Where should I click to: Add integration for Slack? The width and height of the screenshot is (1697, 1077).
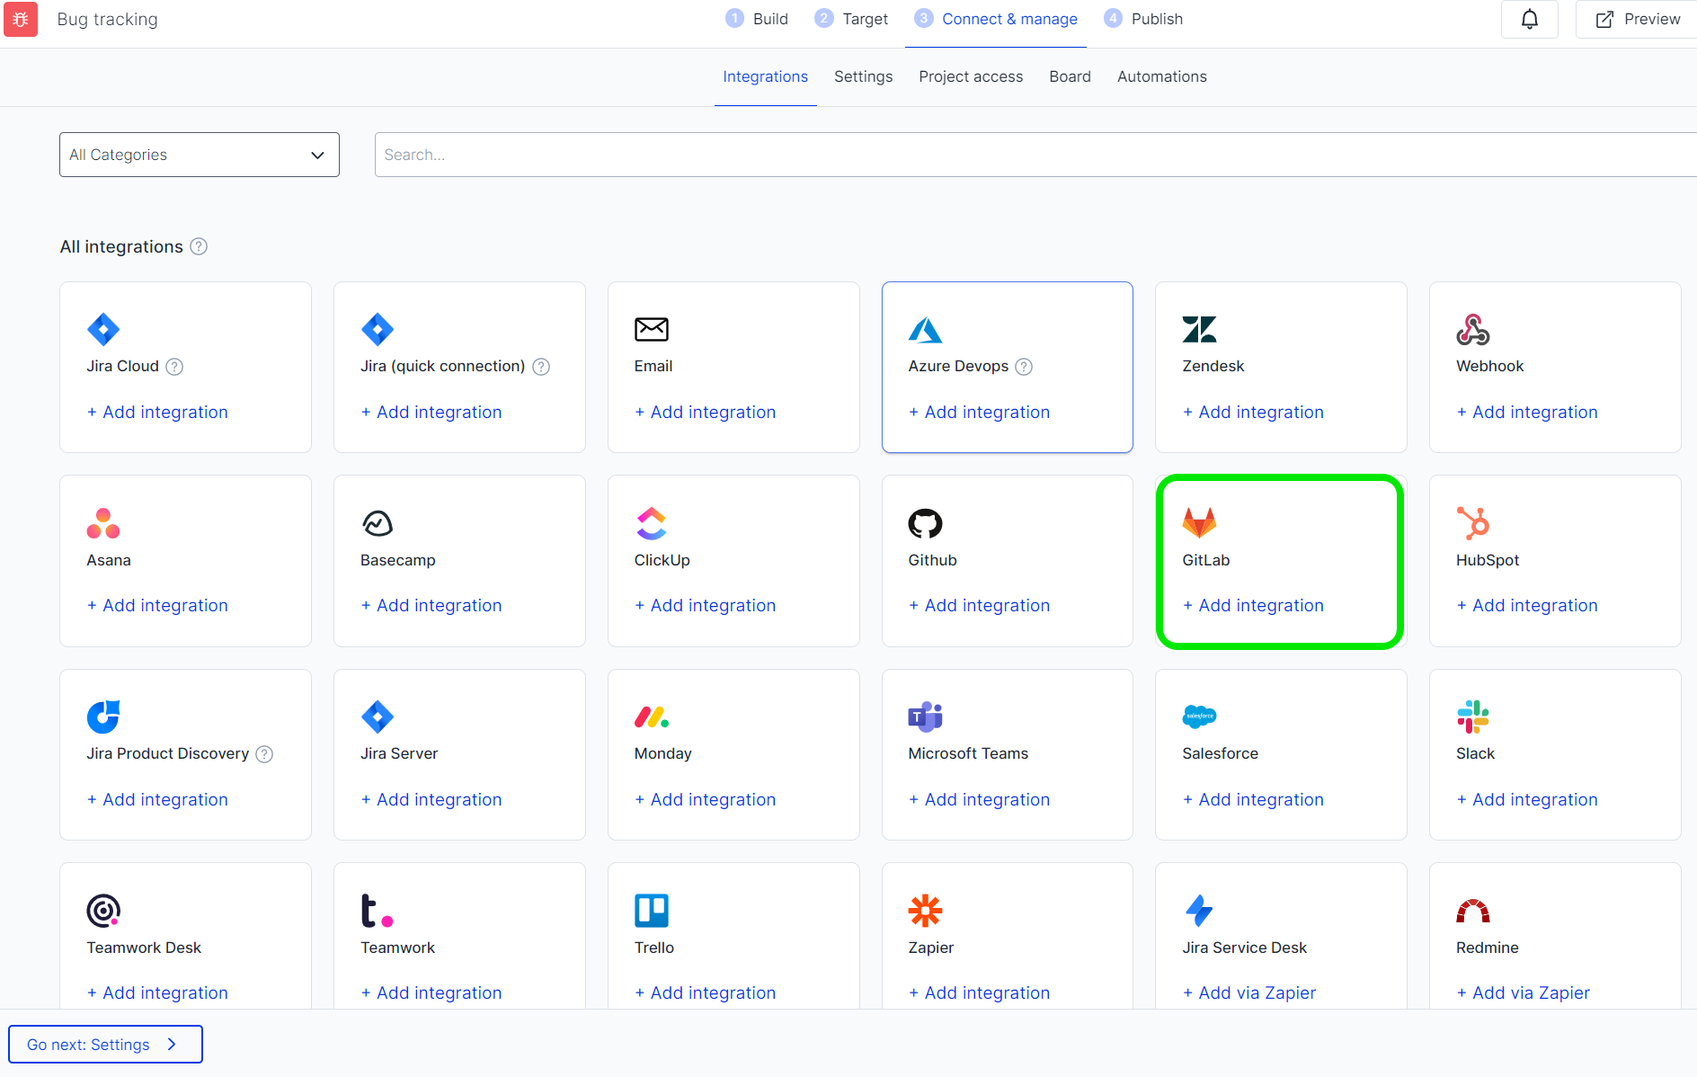point(1527,799)
